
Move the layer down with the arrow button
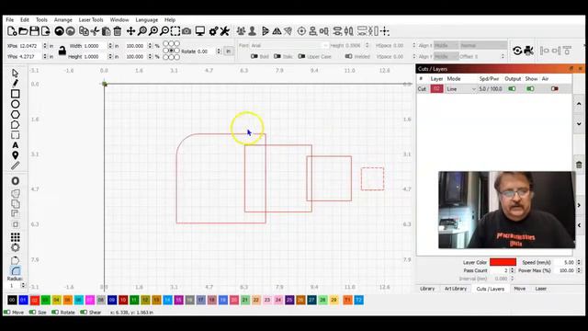click(579, 123)
